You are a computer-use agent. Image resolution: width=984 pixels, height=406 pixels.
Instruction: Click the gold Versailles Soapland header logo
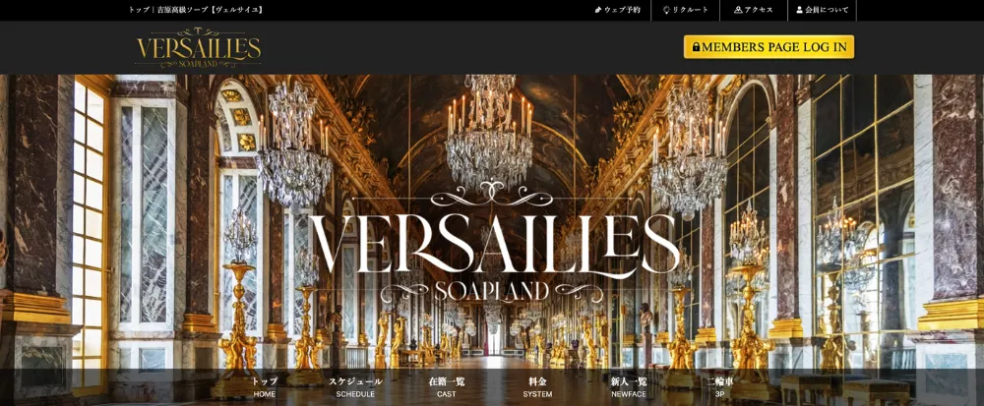pyautogui.click(x=199, y=47)
